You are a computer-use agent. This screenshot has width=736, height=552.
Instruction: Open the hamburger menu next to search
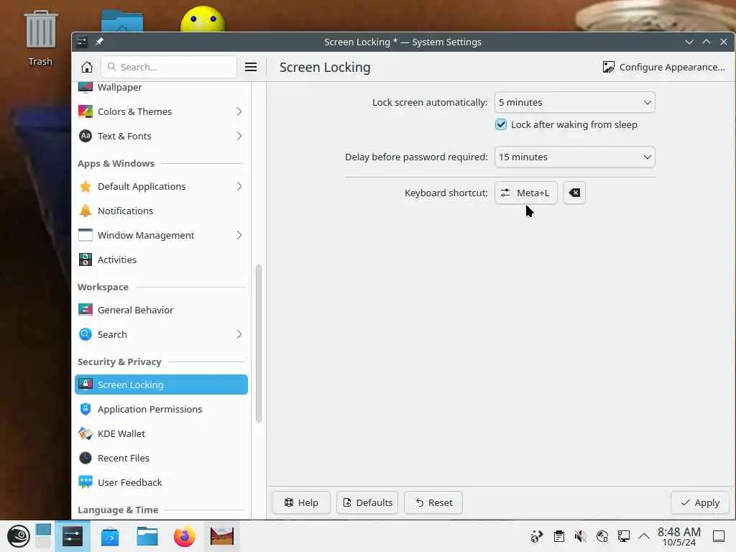coord(251,67)
